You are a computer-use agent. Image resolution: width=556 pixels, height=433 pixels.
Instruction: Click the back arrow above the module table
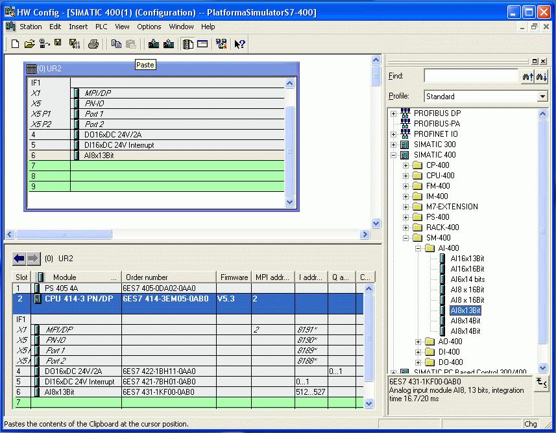19,259
